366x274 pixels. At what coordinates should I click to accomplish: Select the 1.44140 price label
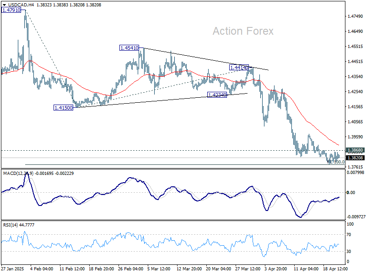239,68
